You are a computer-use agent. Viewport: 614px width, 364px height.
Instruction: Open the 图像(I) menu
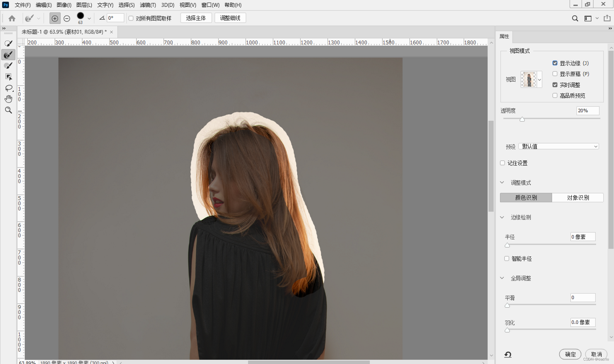pyautogui.click(x=64, y=5)
